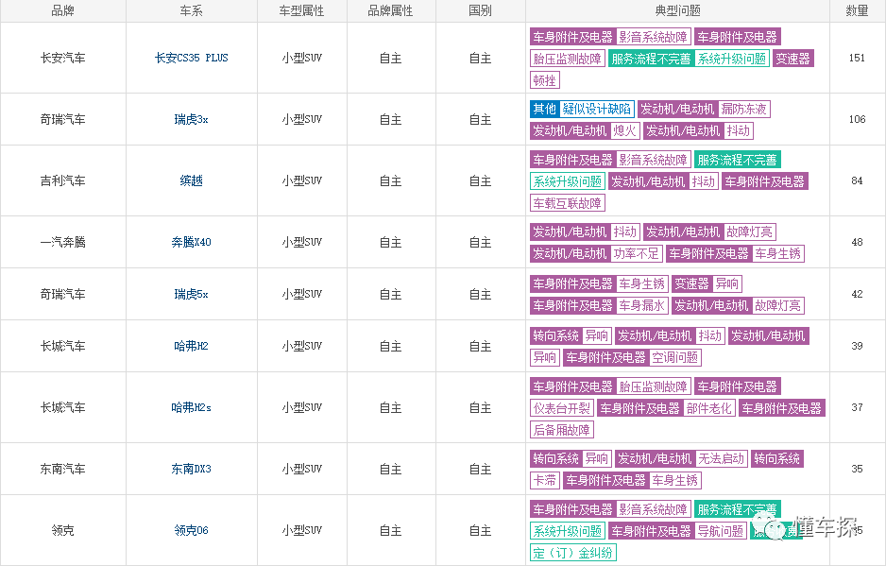Open the 东南DX3 series link
This screenshot has height=566, width=886.
(x=191, y=469)
